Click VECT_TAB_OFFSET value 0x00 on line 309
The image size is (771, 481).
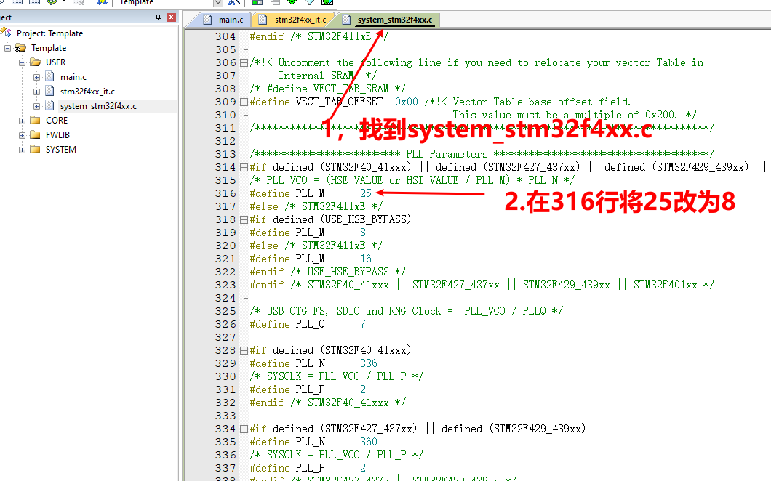coord(407,102)
